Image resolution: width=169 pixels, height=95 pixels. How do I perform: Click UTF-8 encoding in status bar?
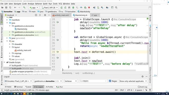coord(130,90)
